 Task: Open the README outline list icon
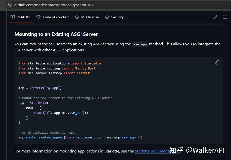point(225,17)
